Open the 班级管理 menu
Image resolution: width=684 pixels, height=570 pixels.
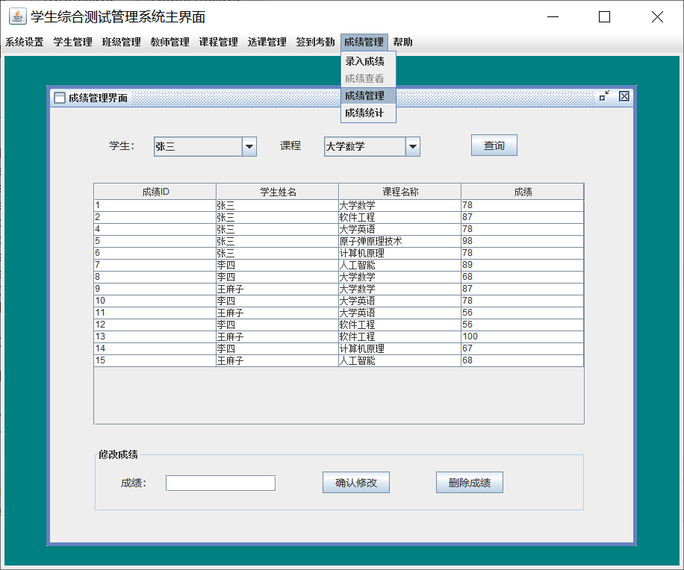pyautogui.click(x=121, y=42)
